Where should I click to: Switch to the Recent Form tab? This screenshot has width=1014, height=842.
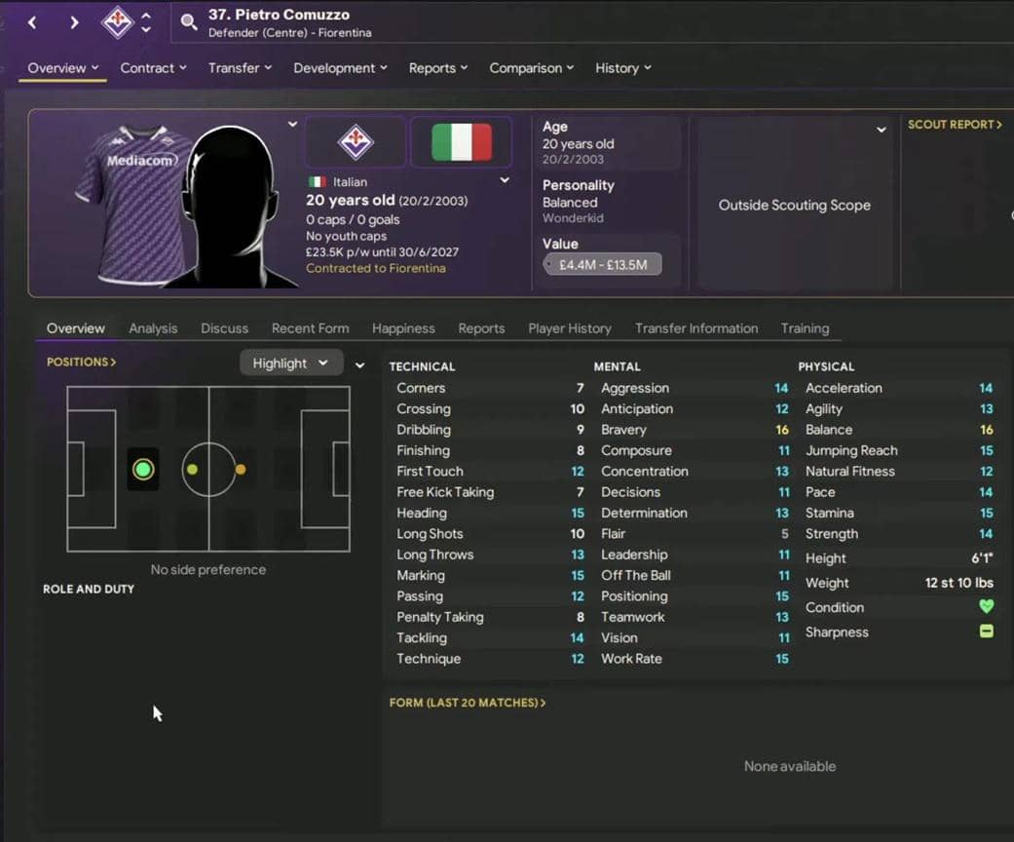pyautogui.click(x=310, y=328)
